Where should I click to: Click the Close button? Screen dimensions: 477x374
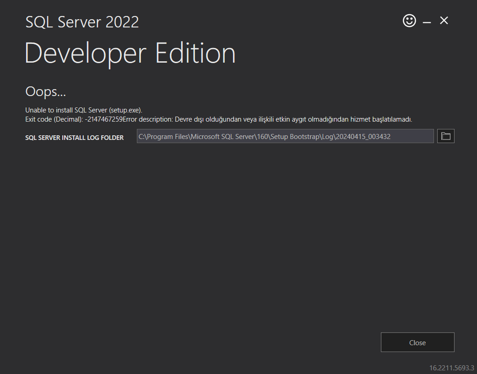click(x=417, y=342)
